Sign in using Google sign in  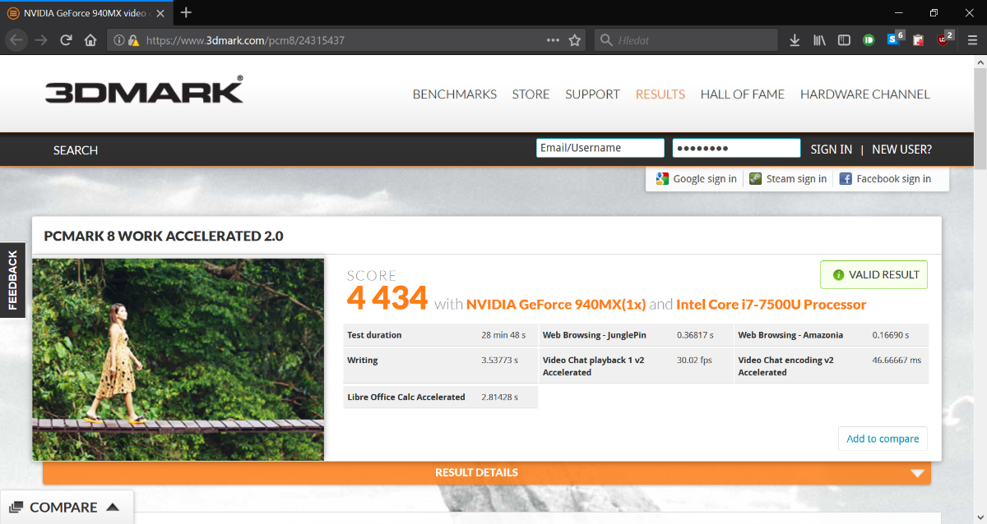coord(696,179)
